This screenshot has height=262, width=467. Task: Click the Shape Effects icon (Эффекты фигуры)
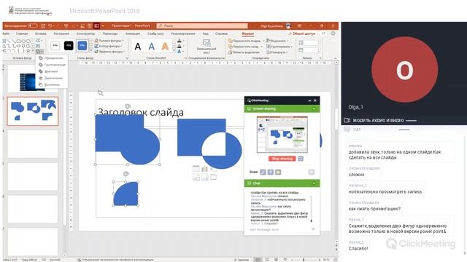coord(96,52)
